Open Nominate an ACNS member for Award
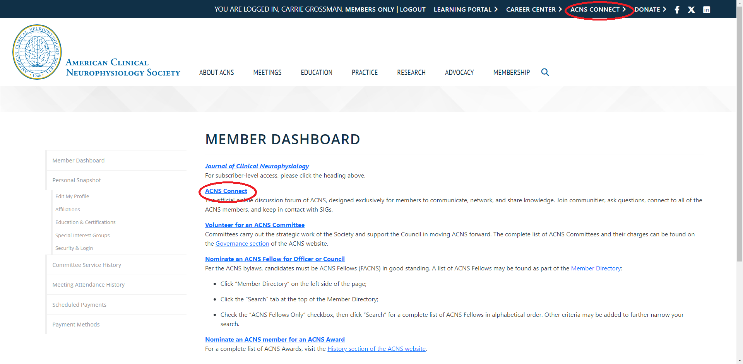The width and height of the screenshot is (743, 364). click(x=275, y=339)
